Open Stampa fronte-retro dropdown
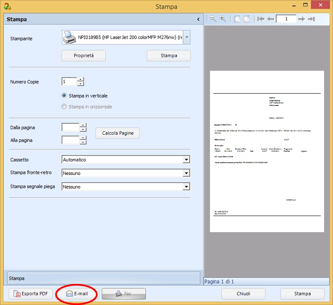Screen dimensions: 333x305 tap(186, 173)
